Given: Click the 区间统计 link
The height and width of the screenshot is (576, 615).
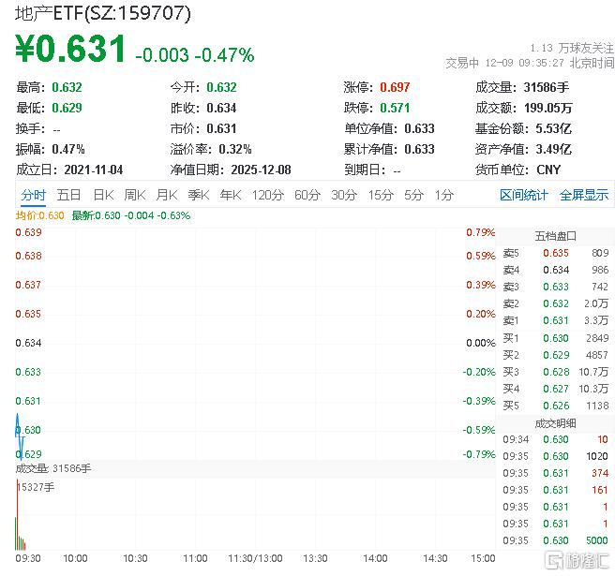Looking at the screenshot, I should pyautogui.click(x=523, y=195).
